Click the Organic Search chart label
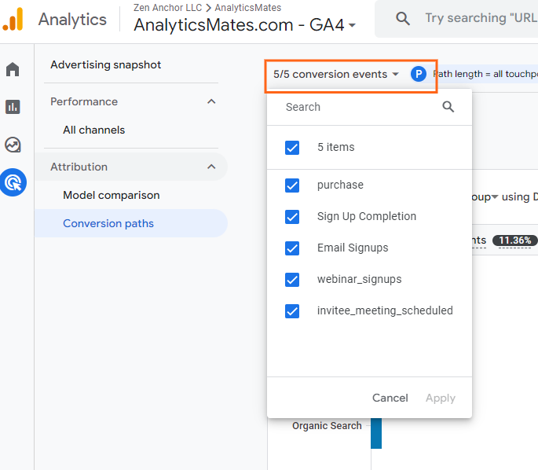Screen dimensions: 538x470 pos(327,426)
